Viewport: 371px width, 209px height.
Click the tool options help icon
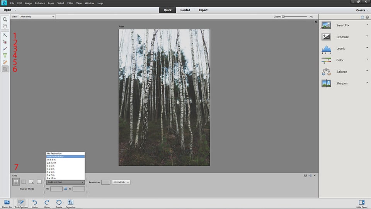(x=305, y=176)
